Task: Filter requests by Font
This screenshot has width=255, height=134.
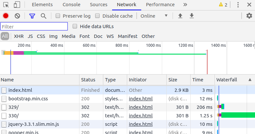Action: 85,36
